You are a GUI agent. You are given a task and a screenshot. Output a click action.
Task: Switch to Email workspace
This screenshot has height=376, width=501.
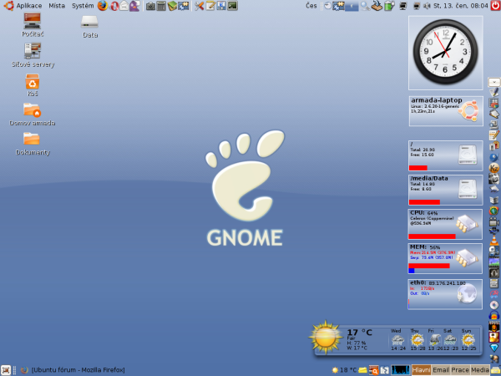(x=441, y=370)
